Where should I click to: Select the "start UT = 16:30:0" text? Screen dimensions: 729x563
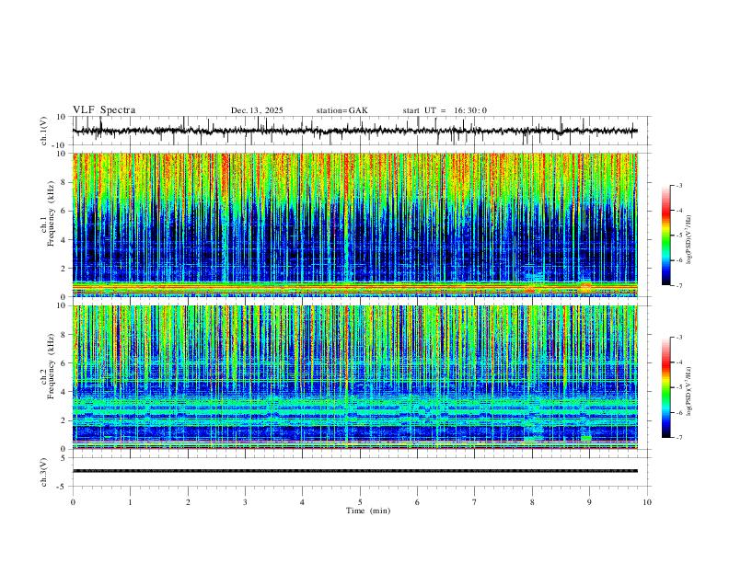coord(445,110)
